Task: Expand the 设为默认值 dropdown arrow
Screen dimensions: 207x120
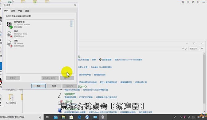Action: (x=57, y=78)
